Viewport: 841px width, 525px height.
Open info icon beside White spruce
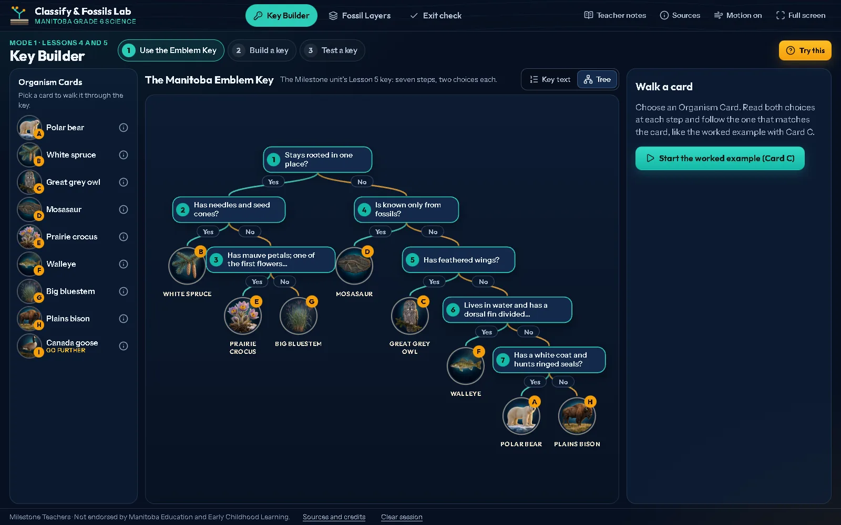coord(124,155)
